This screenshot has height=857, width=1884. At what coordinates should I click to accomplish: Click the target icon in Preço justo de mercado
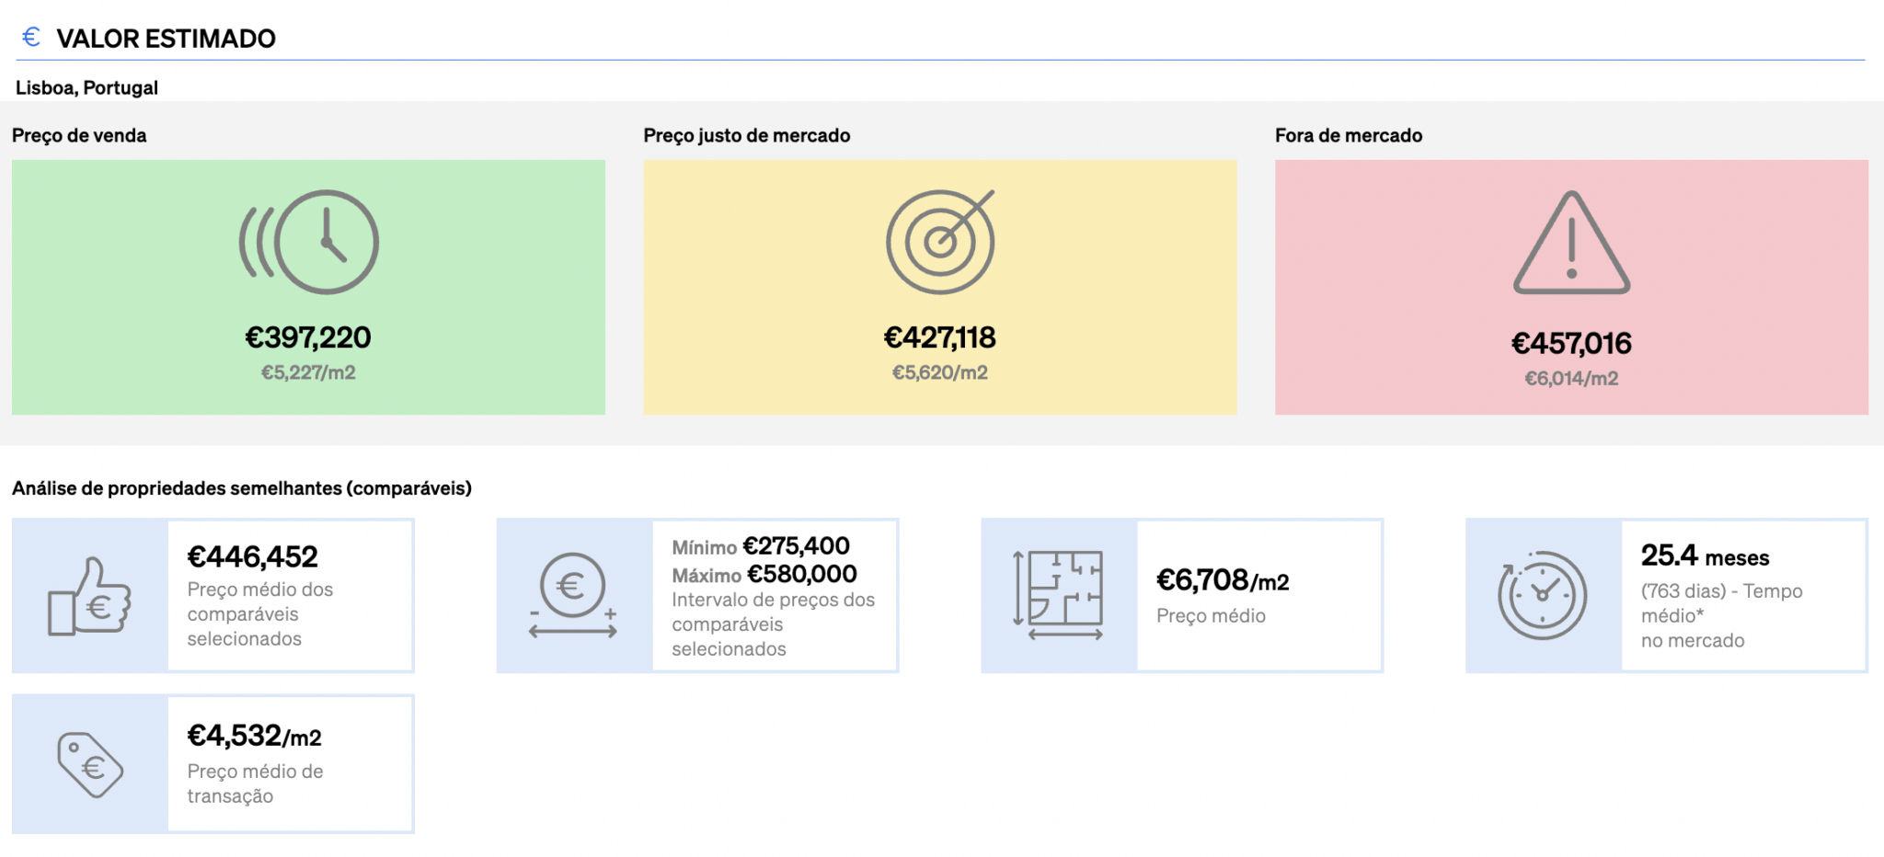click(939, 242)
